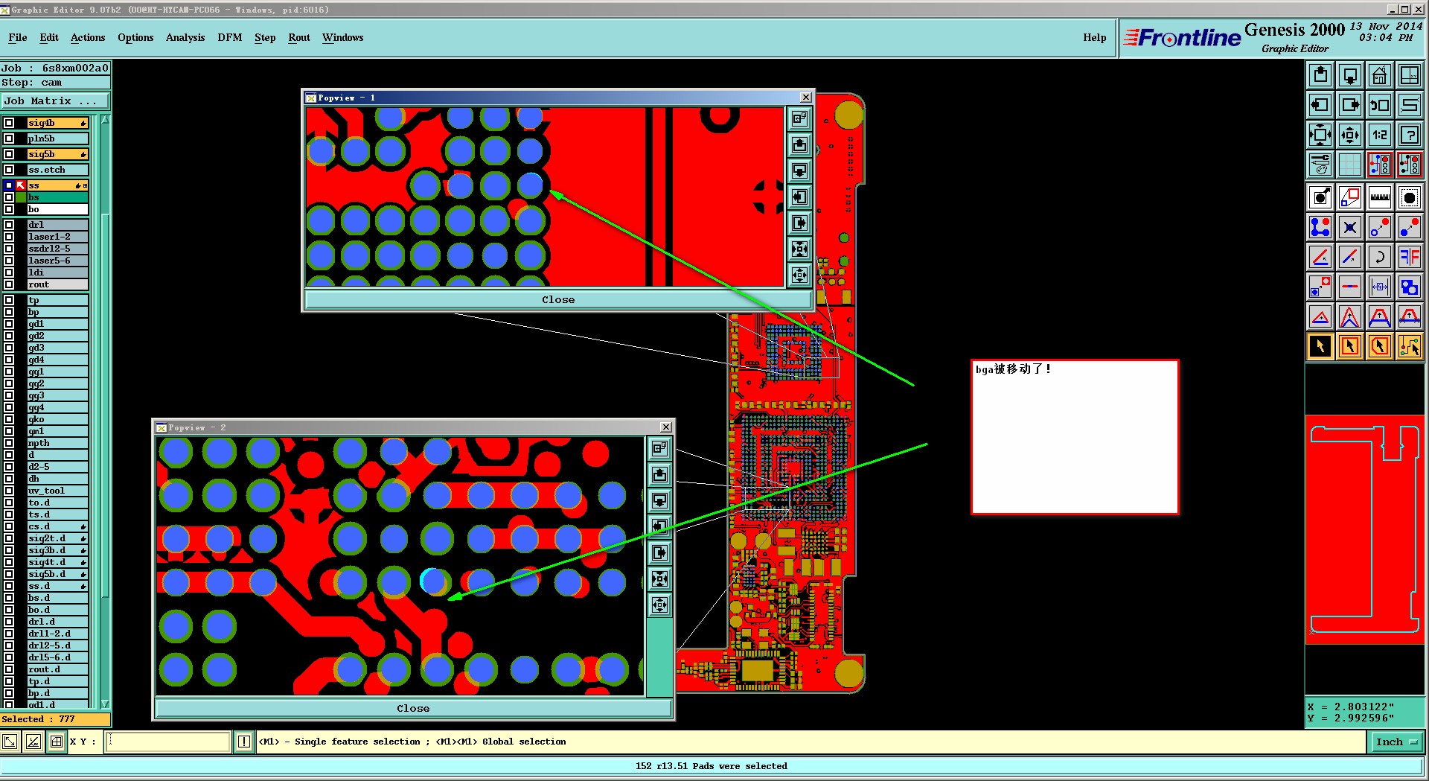Open the Job Matrix button
The width and height of the screenshot is (1429, 781).
click(55, 101)
